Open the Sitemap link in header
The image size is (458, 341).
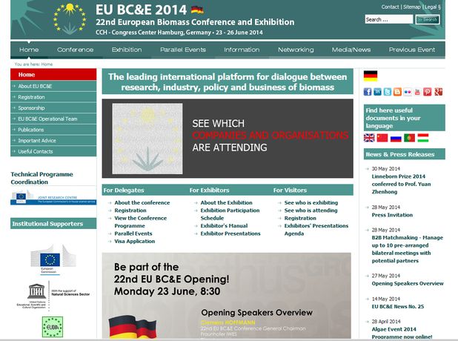click(411, 7)
